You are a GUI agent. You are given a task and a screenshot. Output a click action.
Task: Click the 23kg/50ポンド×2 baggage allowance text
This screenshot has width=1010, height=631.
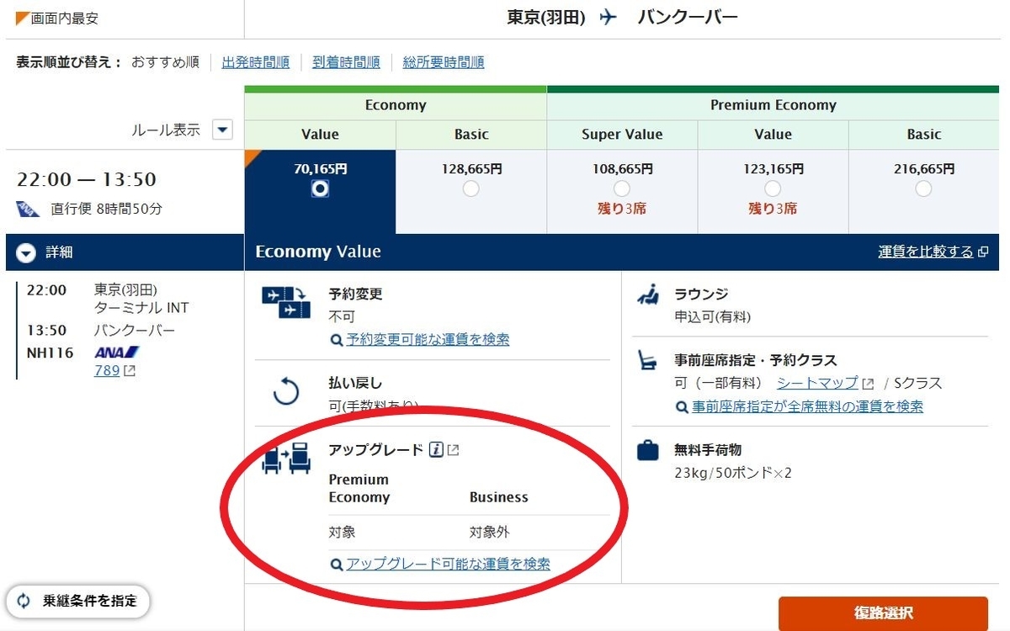(733, 473)
